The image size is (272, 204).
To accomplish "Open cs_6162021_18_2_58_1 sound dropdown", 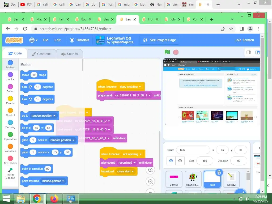I will (x=133, y=95).
